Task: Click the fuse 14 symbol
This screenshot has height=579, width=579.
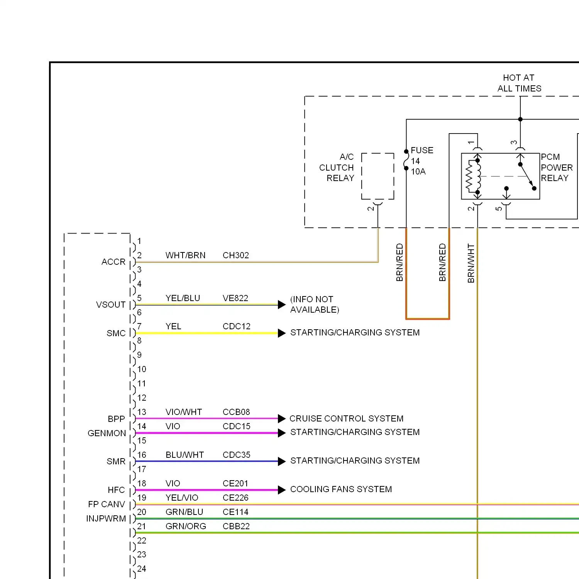Action: (406, 160)
